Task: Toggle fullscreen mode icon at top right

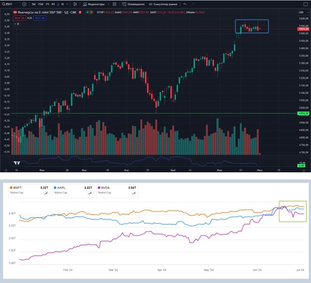Action: (x=306, y=4)
